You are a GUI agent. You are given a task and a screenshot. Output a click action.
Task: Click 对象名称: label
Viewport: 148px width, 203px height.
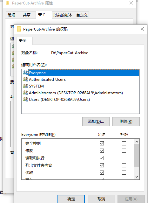(x=29, y=53)
